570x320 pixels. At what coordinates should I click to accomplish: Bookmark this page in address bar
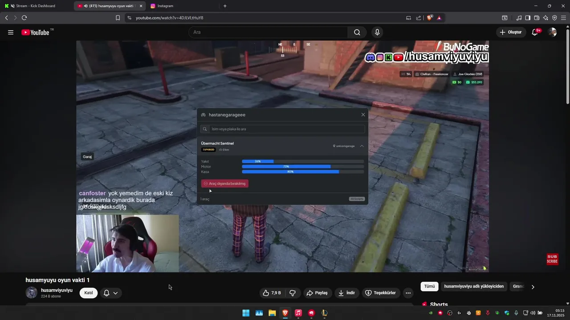click(118, 18)
